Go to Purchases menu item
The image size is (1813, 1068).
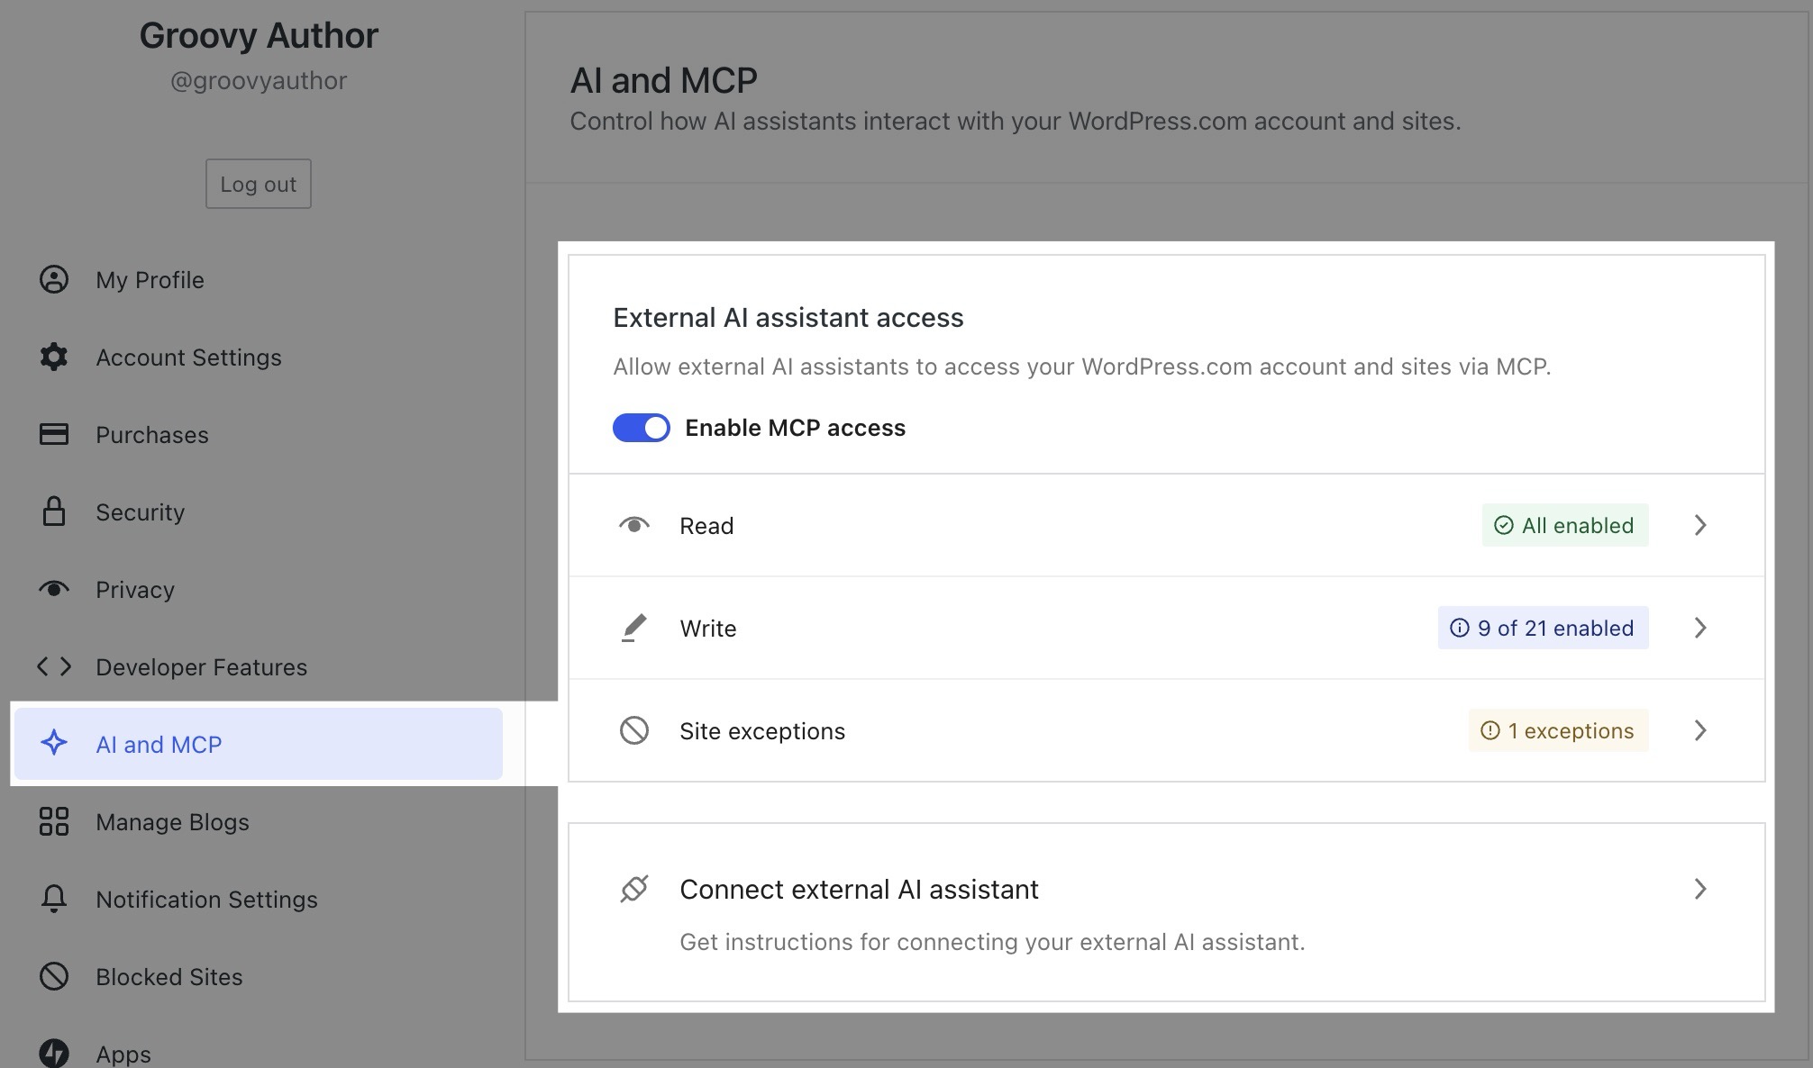point(259,435)
